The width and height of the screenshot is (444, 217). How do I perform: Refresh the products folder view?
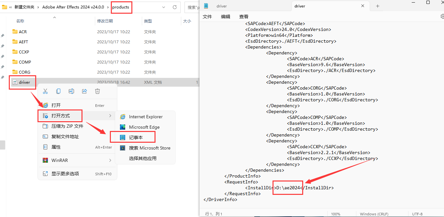coord(174,7)
